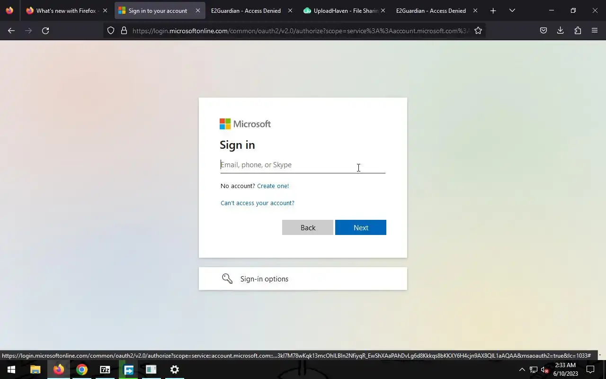Open the green arrow app in taskbar
The height and width of the screenshot is (379, 606).
128,370
